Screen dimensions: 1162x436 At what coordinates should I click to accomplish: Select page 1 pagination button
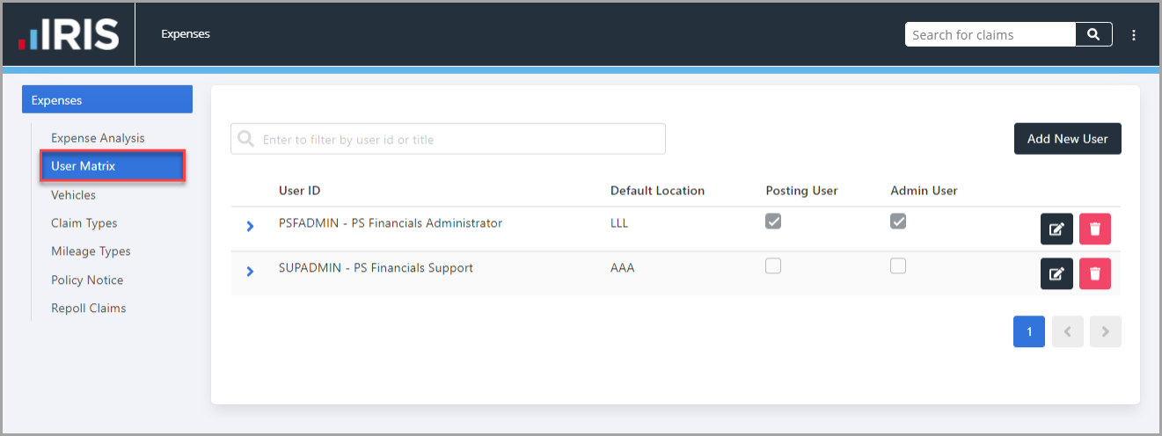(x=1029, y=331)
